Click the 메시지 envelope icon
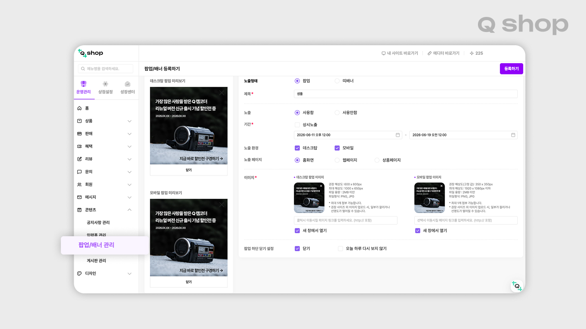Screen dimensions: 586x329 (80, 197)
